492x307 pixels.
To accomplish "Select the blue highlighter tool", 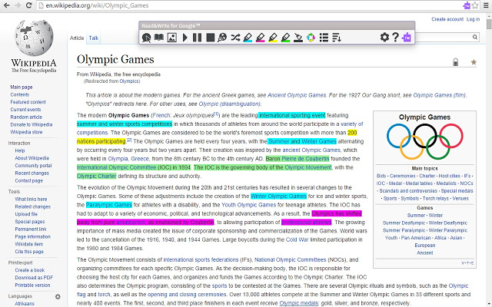I will click(x=248, y=38).
